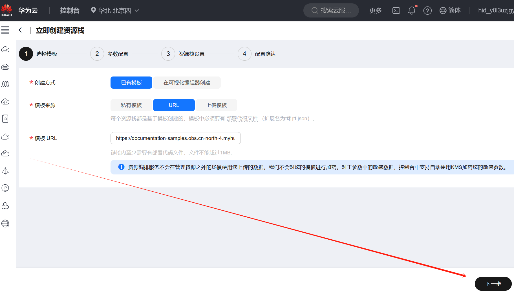
Task: Go back with the left chevron arrow
Action: pos(20,30)
